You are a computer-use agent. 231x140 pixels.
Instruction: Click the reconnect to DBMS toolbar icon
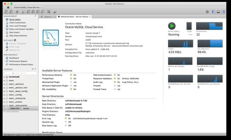[x=55, y=12]
